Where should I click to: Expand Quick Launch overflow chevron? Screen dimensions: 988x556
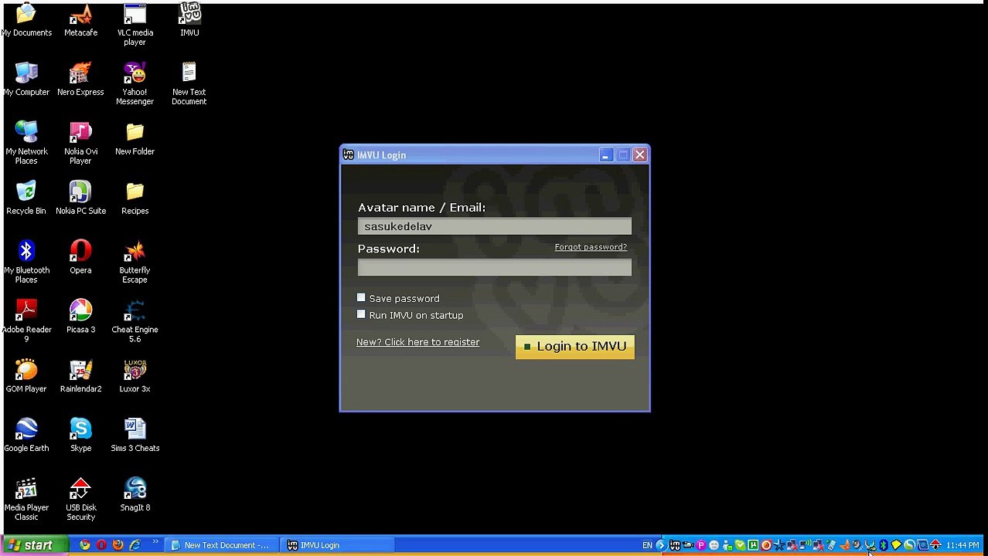click(155, 542)
